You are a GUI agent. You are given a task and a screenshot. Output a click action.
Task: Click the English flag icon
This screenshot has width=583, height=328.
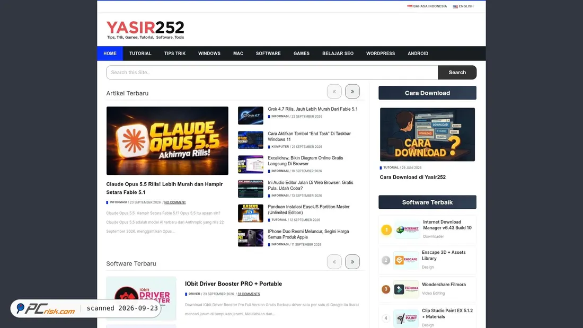[455, 6]
